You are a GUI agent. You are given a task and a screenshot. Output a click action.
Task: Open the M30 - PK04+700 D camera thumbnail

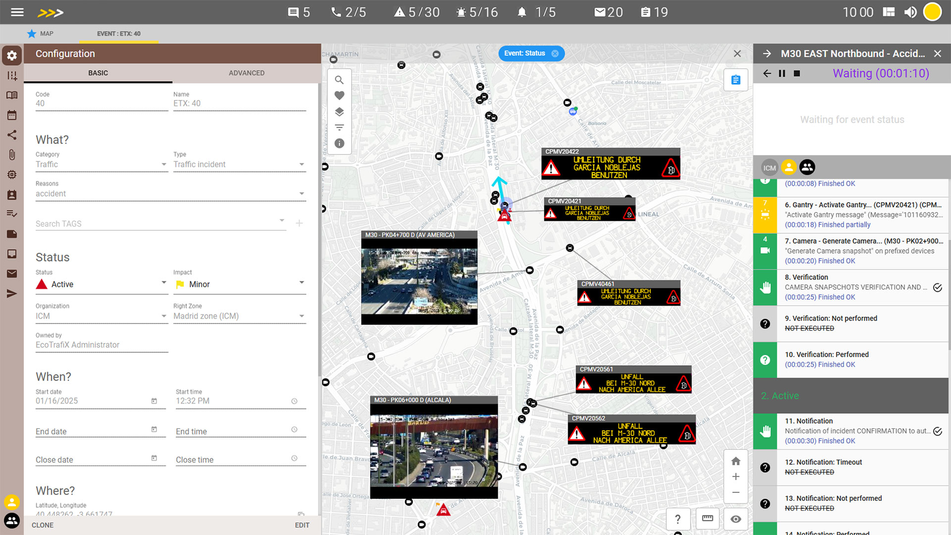pos(420,277)
